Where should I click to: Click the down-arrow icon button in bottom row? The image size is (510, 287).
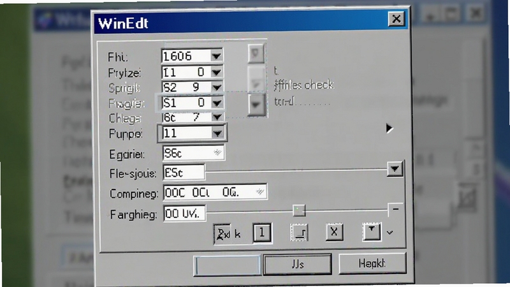372,232
